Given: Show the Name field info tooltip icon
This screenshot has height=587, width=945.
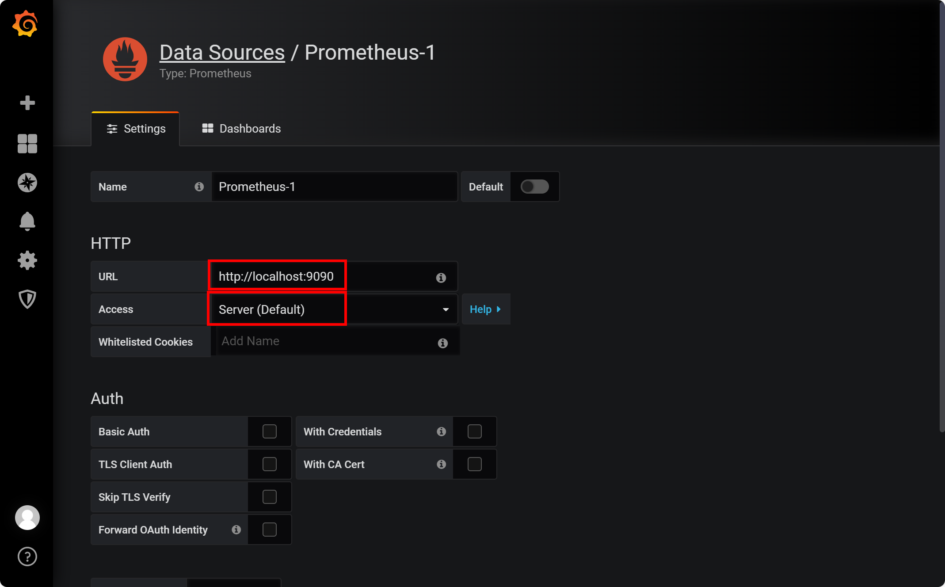Looking at the screenshot, I should [199, 187].
